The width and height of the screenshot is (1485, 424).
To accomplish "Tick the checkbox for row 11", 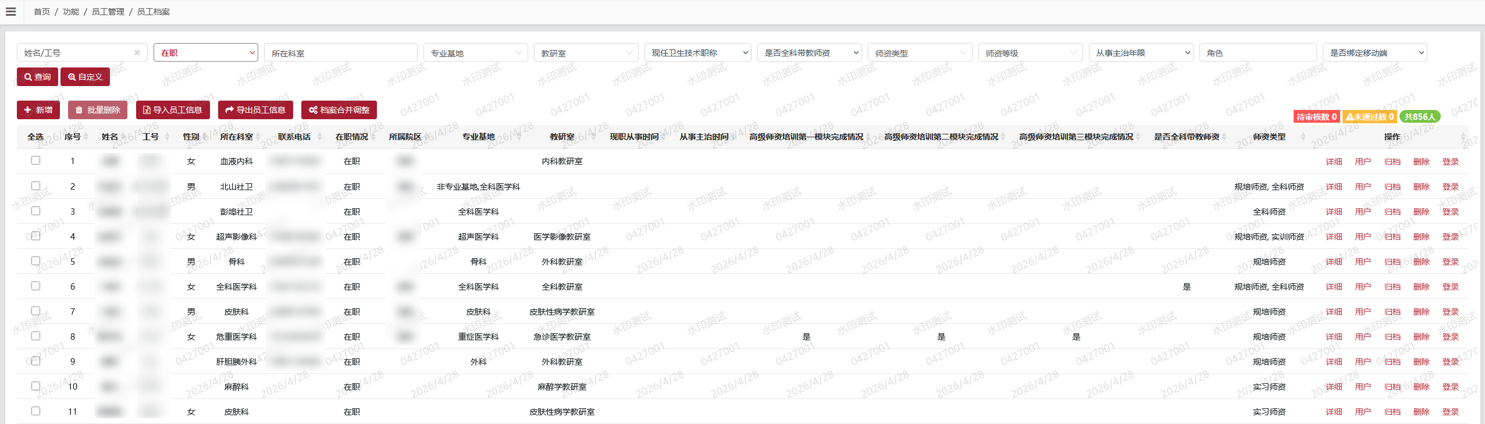I will (36, 411).
